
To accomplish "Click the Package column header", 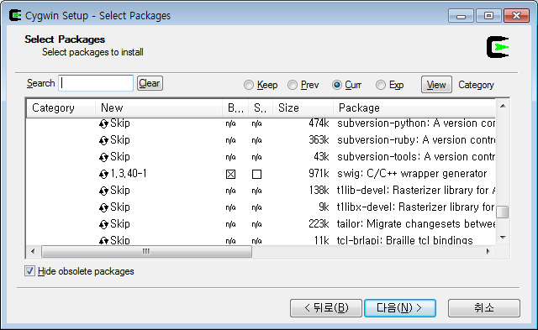I will 414,108.
